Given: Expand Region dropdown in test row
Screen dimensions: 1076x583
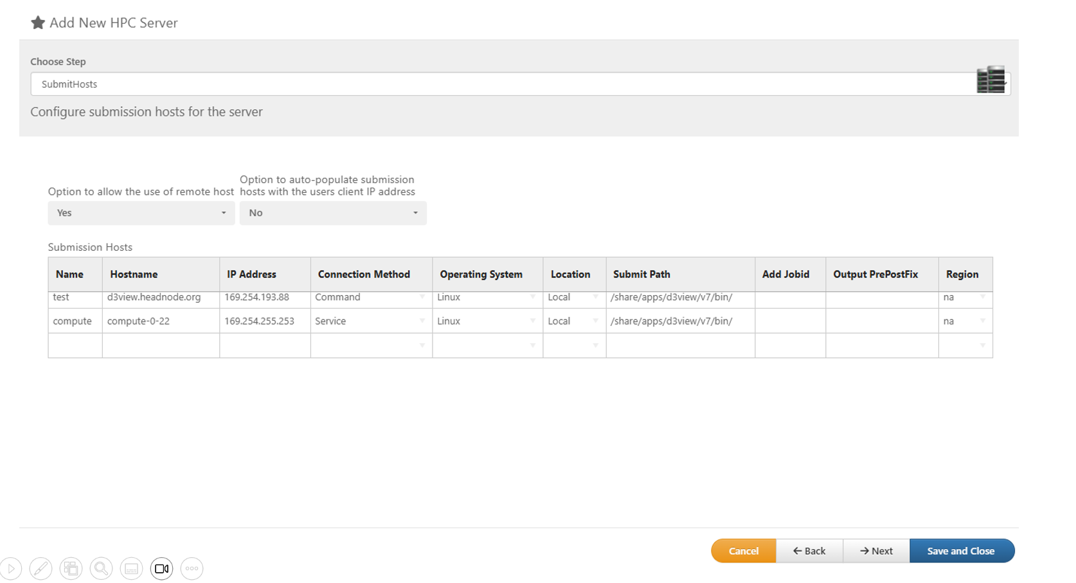Looking at the screenshot, I should (x=982, y=297).
